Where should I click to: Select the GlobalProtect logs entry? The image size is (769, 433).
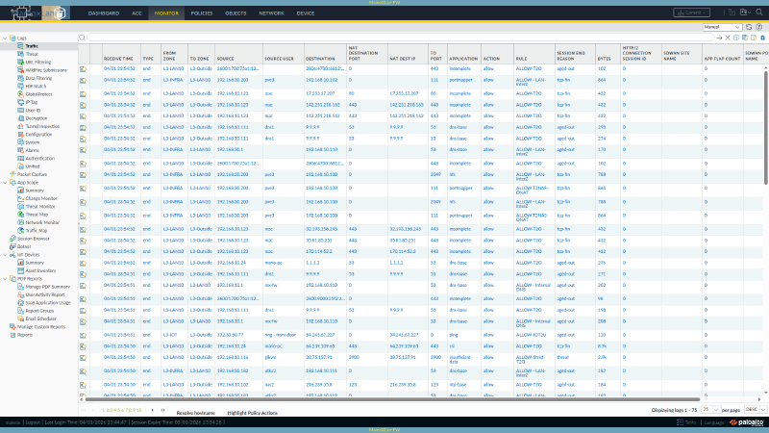pyautogui.click(x=38, y=94)
